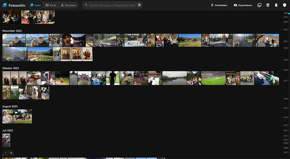Jump to 2011 on the timeline
The height and width of the screenshot is (159, 290).
coord(285,136)
